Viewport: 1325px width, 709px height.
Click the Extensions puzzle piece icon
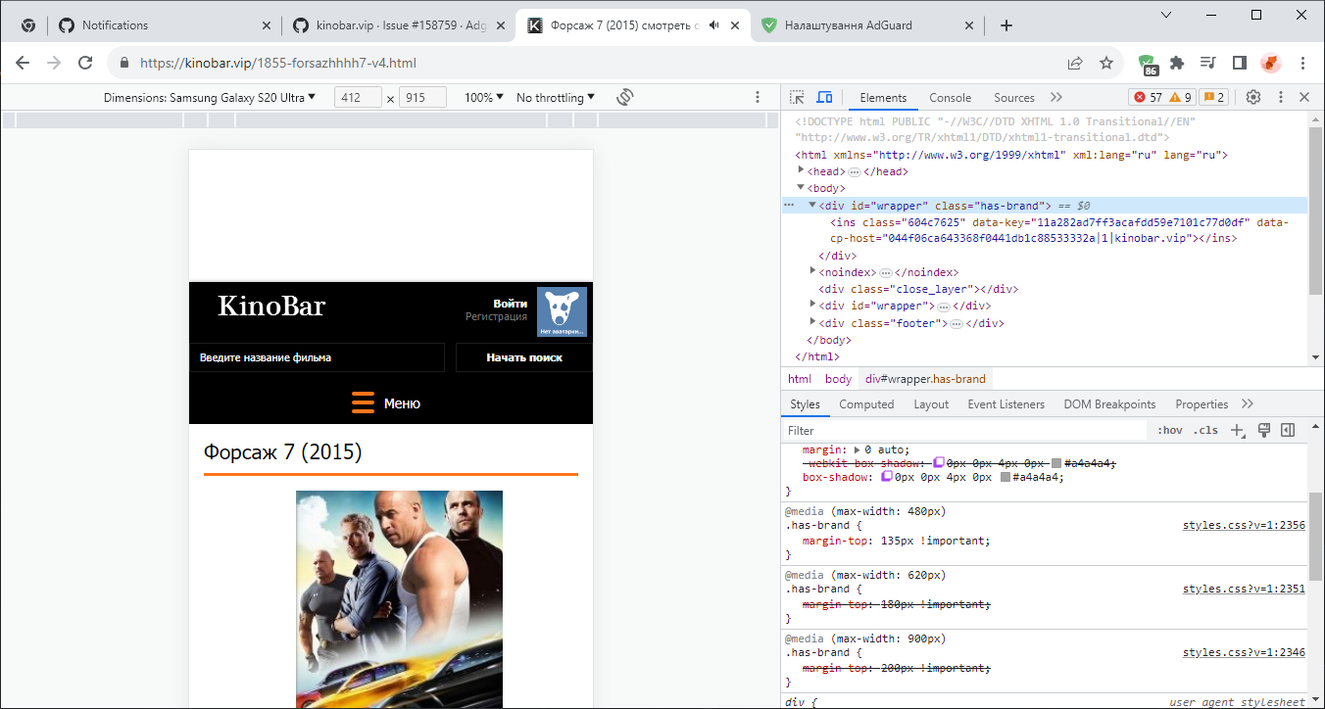[1177, 62]
